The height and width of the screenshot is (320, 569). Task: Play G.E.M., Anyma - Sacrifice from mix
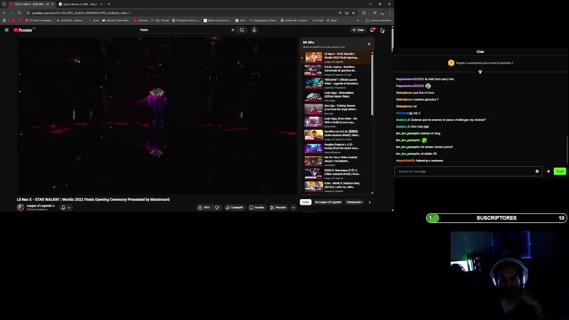coord(337,70)
